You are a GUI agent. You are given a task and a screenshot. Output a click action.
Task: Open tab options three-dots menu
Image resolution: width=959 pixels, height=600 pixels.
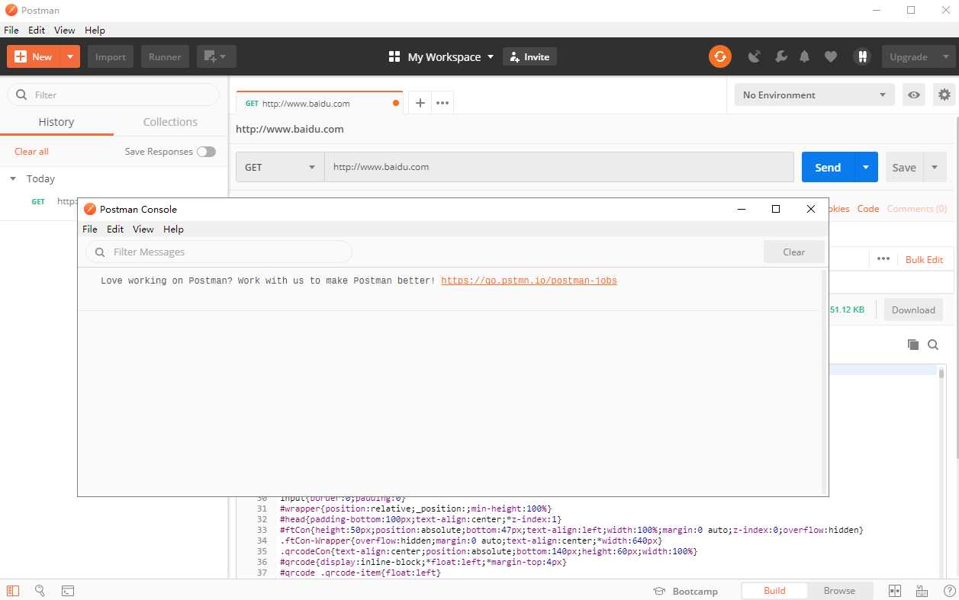click(x=442, y=103)
